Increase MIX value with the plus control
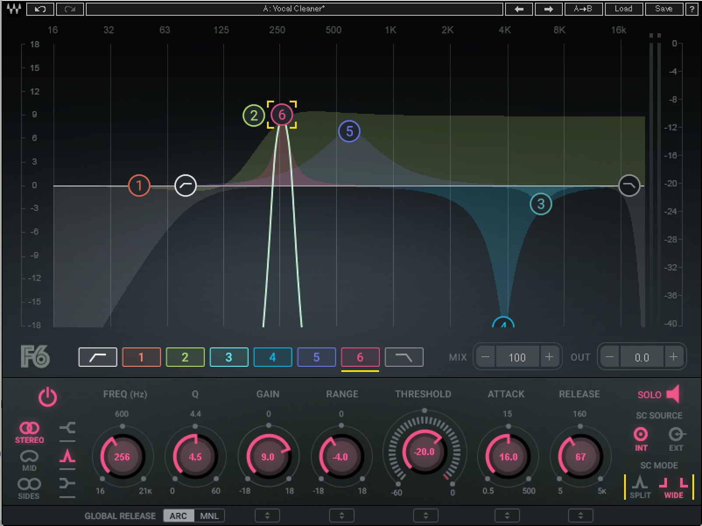702x526 pixels. [550, 357]
